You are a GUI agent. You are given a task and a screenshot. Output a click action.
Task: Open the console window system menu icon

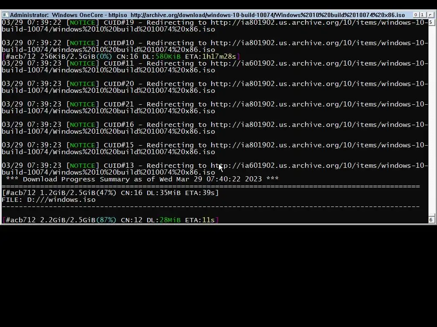5,15
